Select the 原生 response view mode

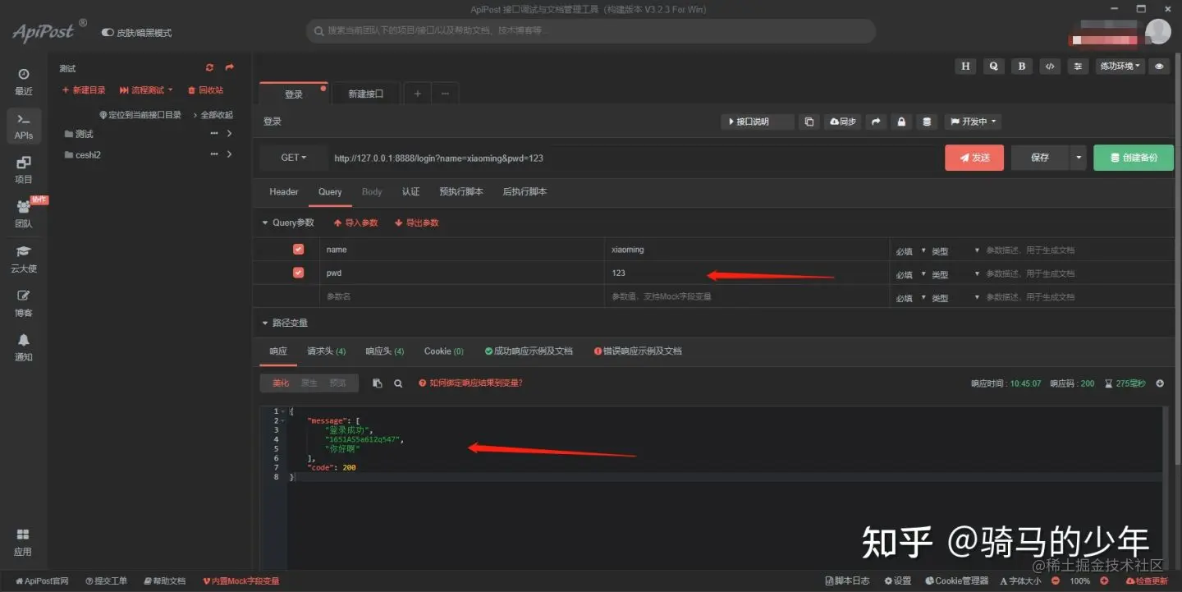309,383
